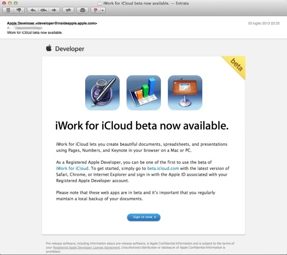Click the Numbers app icon

click(143, 92)
